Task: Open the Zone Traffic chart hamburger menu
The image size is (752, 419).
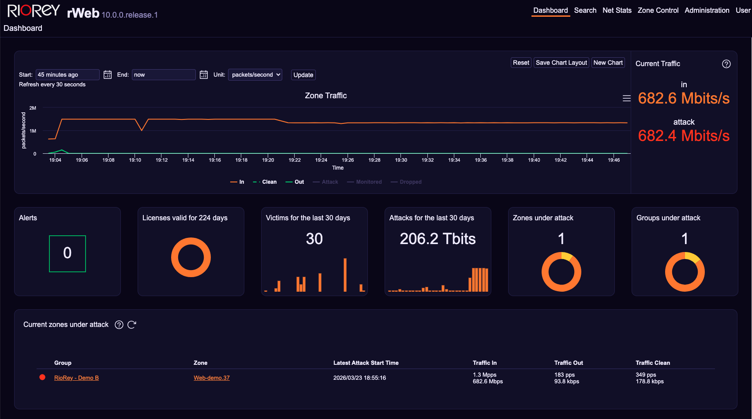Action: [x=627, y=98]
